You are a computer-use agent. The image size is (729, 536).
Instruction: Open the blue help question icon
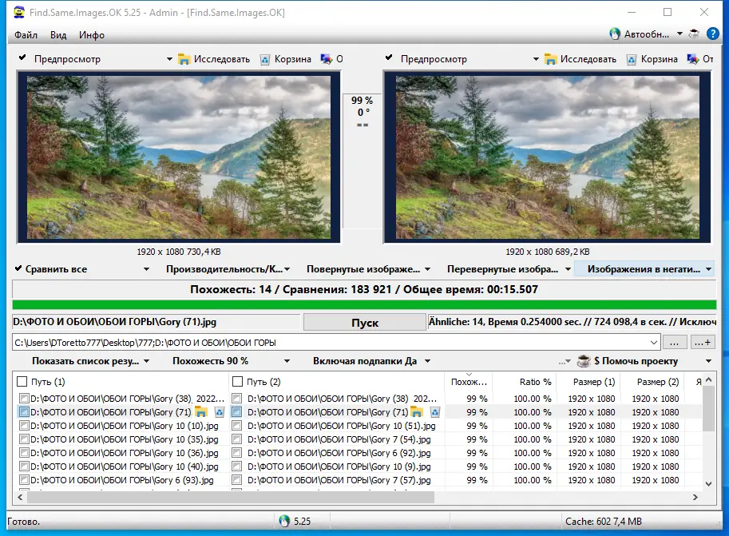pos(712,34)
